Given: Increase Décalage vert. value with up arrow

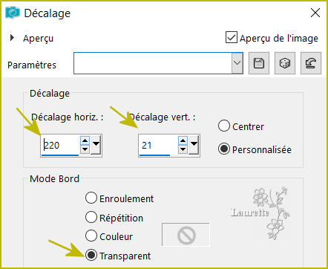Looking at the screenshot, I should click(183, 140).
